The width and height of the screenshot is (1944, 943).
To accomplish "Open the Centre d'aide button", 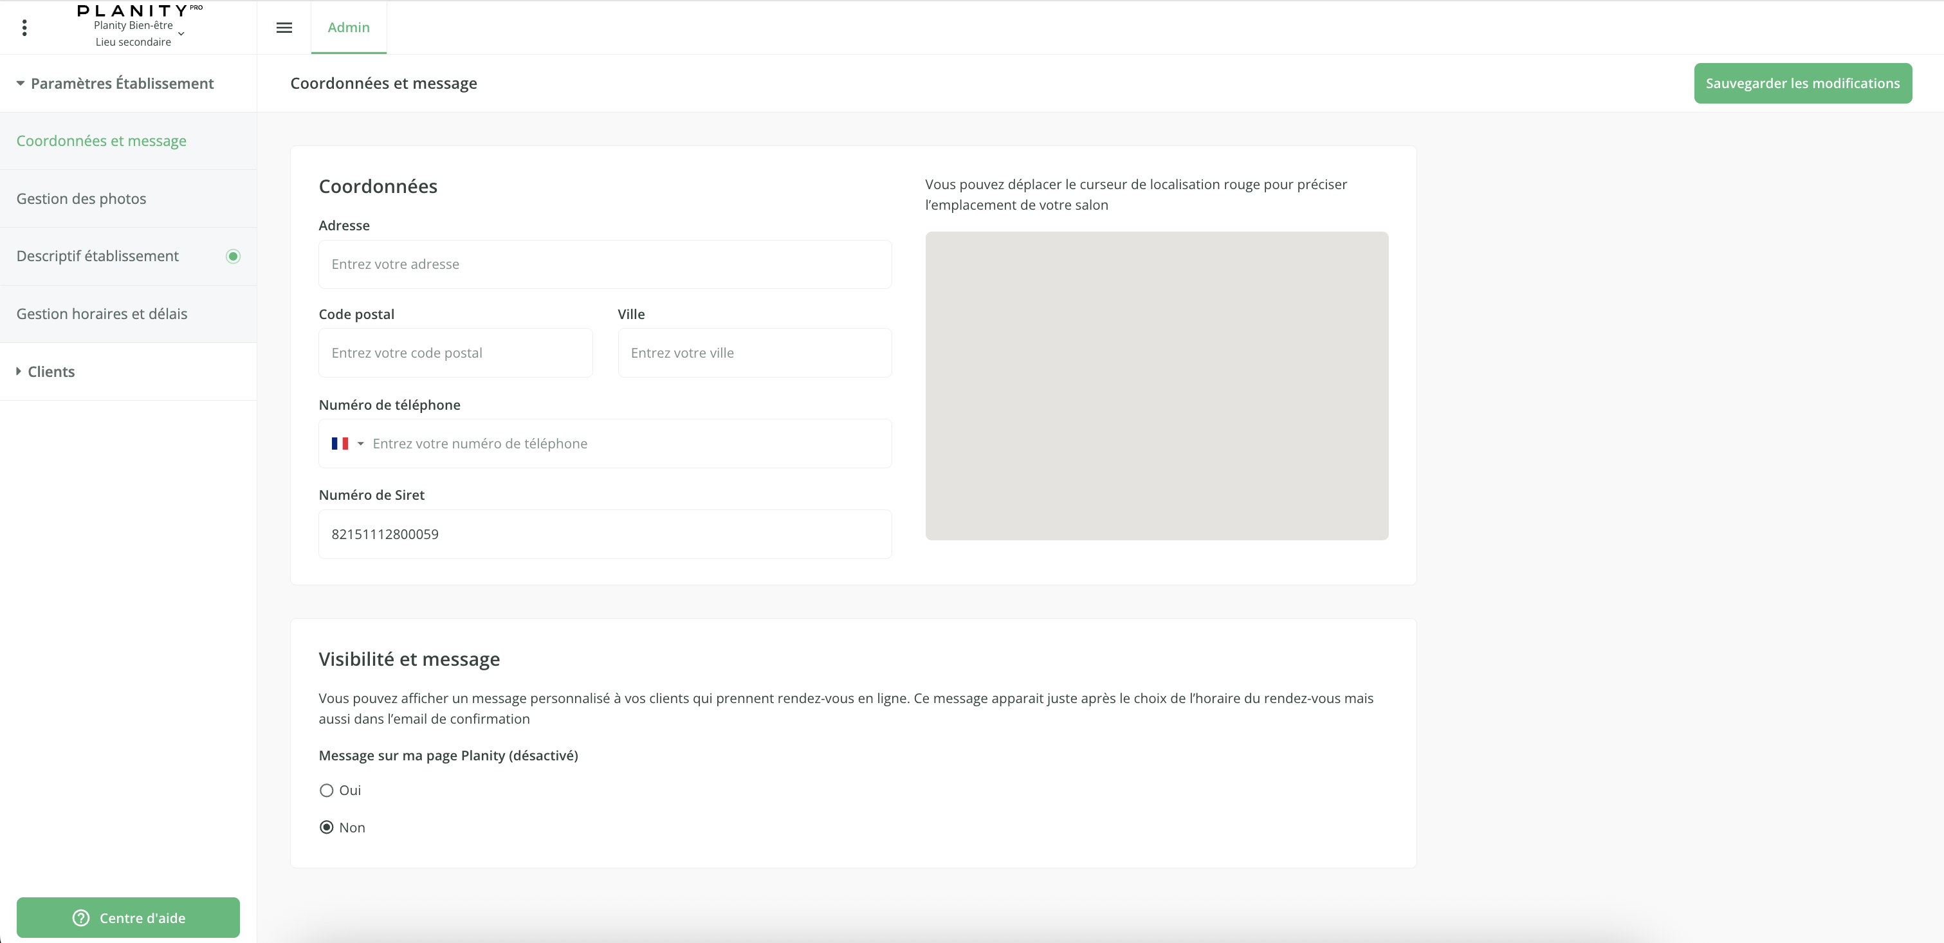I will pos(128,918).
